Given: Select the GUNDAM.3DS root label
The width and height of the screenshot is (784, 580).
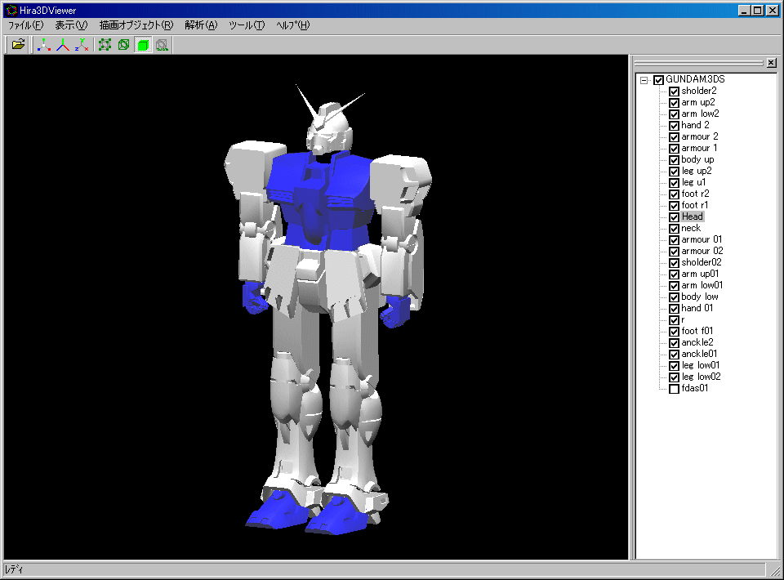Looking at the screenshot, I should 695,79.
